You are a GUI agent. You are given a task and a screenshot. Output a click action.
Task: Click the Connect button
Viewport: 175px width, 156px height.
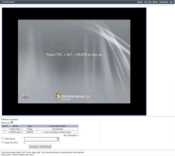(x=33, y=146)
